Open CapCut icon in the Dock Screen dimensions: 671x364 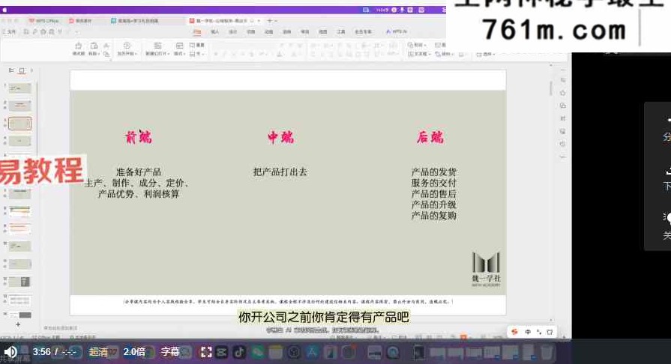pyautogui.click(x=222, y=352)
